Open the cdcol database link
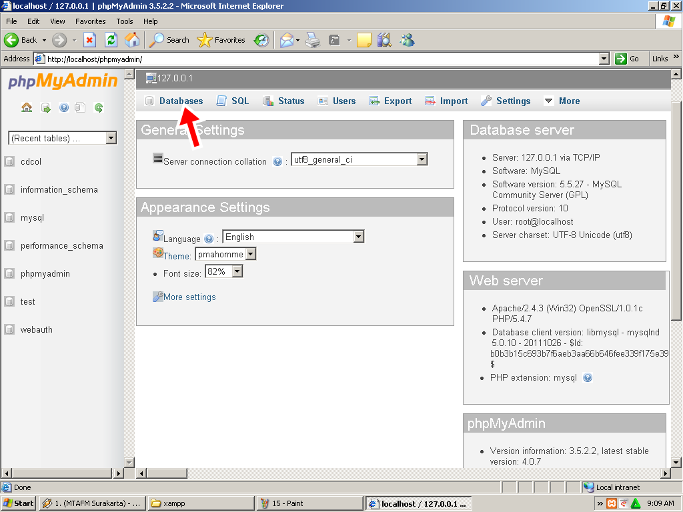This screenshot has width=683, height=512. (31, 161)
